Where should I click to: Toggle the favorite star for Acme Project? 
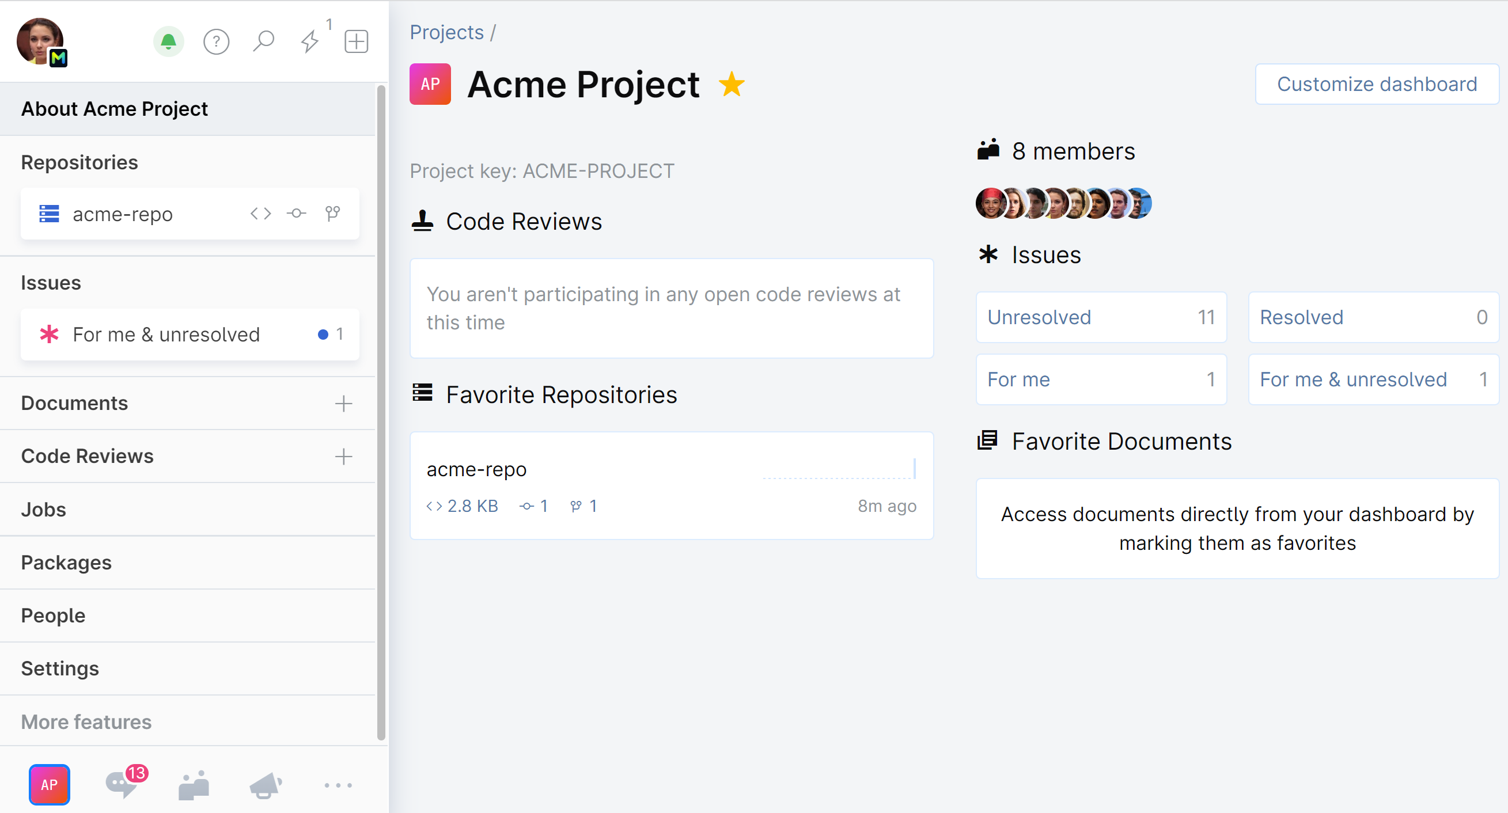coord(732,84)
